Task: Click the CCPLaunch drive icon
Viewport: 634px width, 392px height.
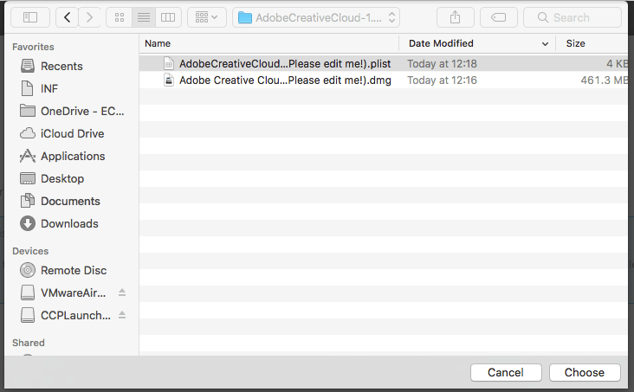Action: (28, 315)
